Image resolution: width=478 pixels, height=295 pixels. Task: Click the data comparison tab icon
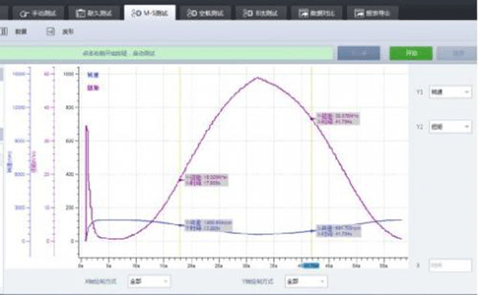pyautogui.click(x=304, y=13)
